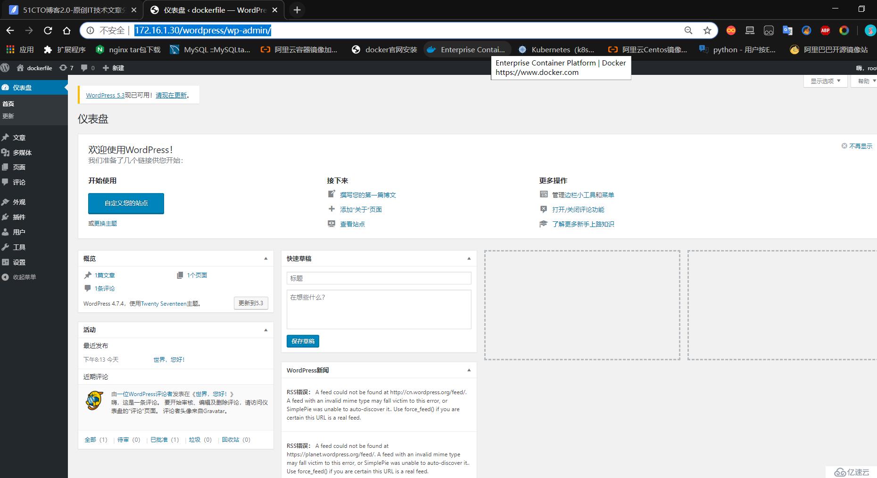Open the 7 pending updates icon

66,68
